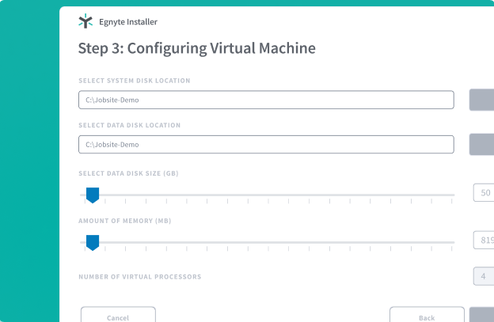Click the system disk location text field

coord(266,100)
